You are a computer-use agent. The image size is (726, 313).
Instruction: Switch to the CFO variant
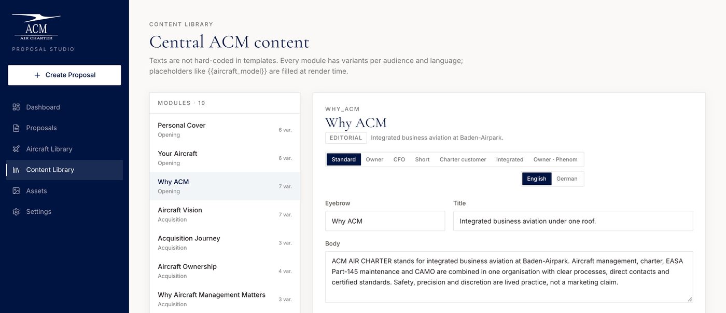tap(399, 159)
